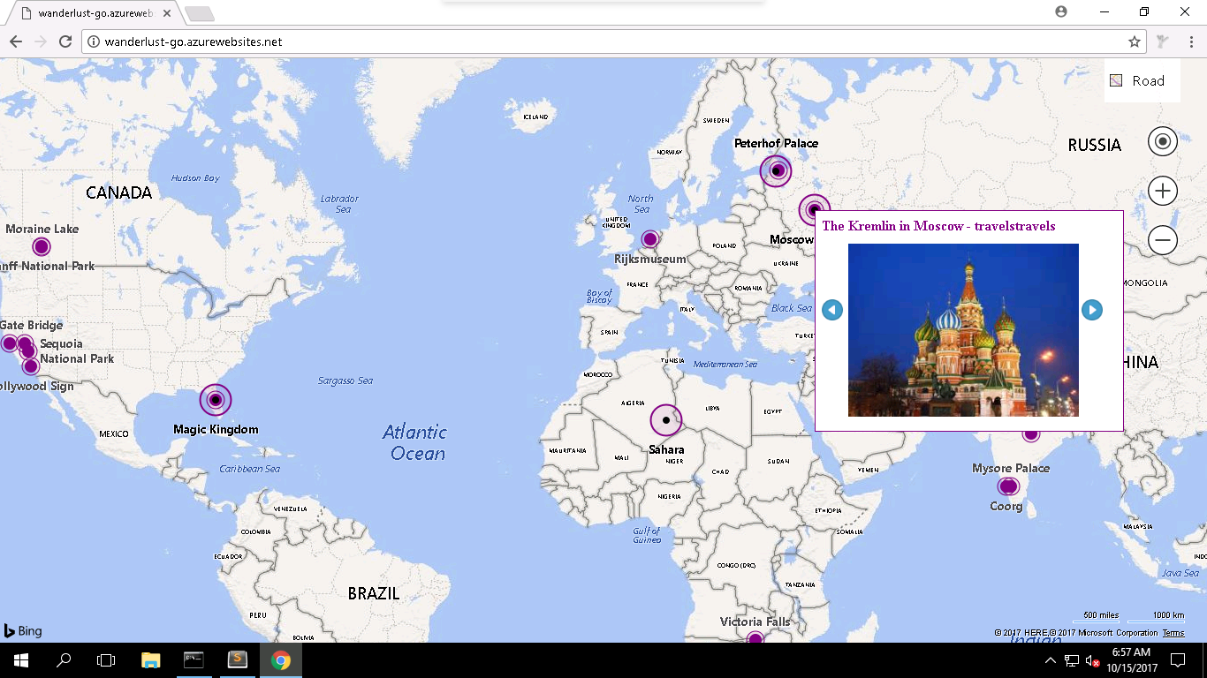Image resolution: width=1207 pixels, height=678 pixels.
Task: Click the browser extension icon beside bookmark star
Action: click(x=1163, y=41)
